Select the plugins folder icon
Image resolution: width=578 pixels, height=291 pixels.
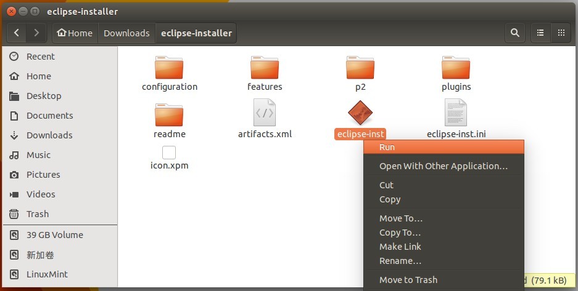click(456, 67)
